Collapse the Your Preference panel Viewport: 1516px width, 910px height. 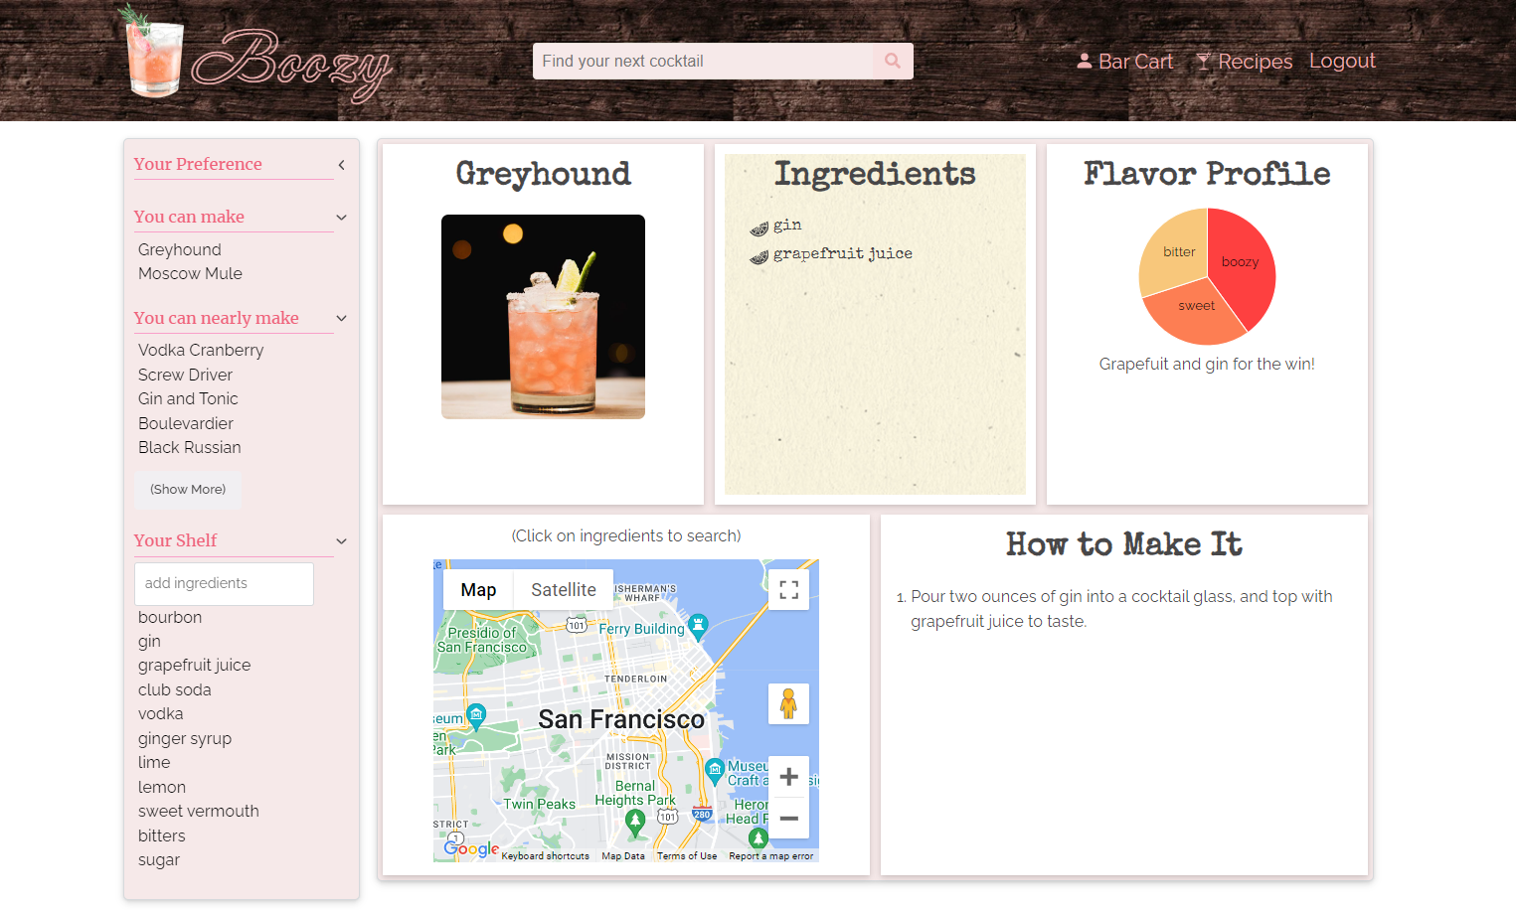[x=341, y=165]
